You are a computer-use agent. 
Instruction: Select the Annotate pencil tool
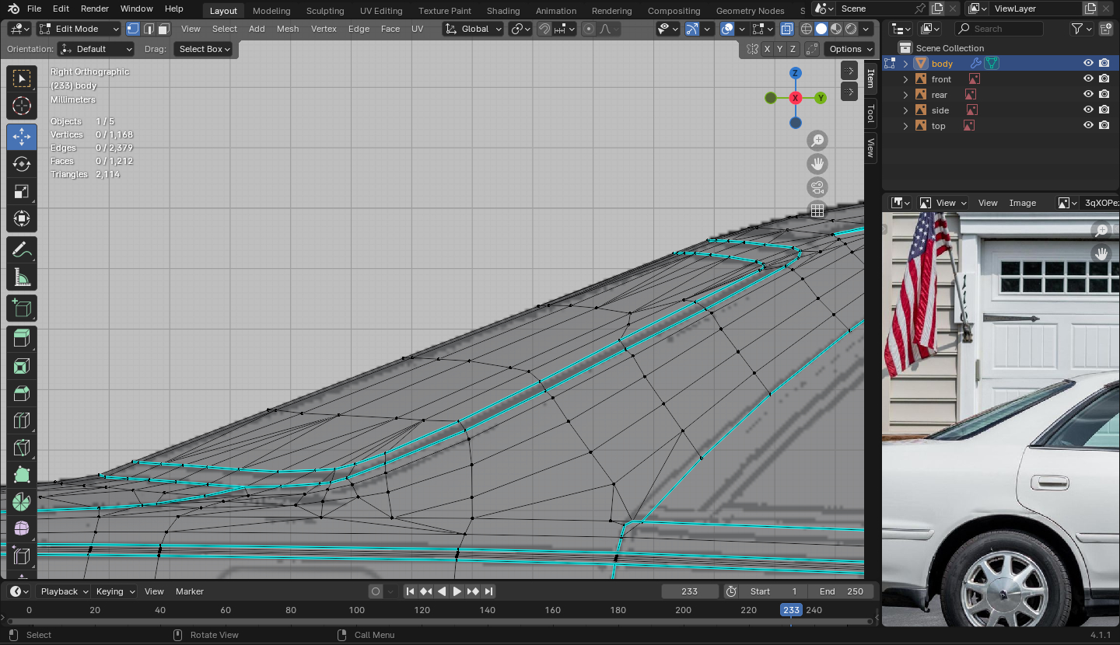click(x=22, y=249)
